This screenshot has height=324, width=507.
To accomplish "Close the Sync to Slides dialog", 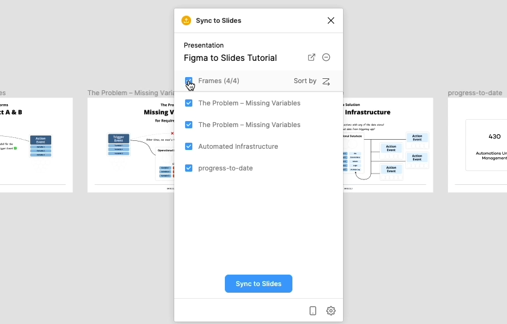I will 331,20.
